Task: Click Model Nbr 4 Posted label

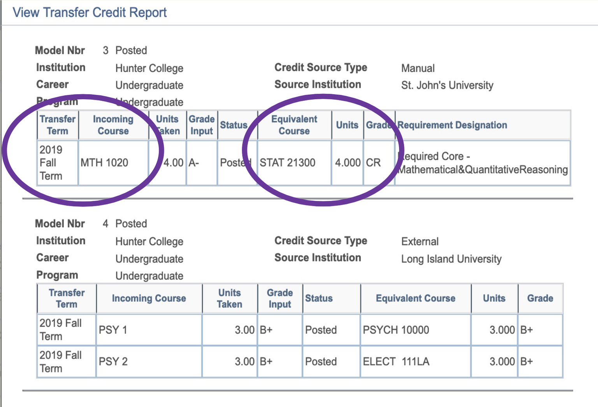Action: [90, 223]
